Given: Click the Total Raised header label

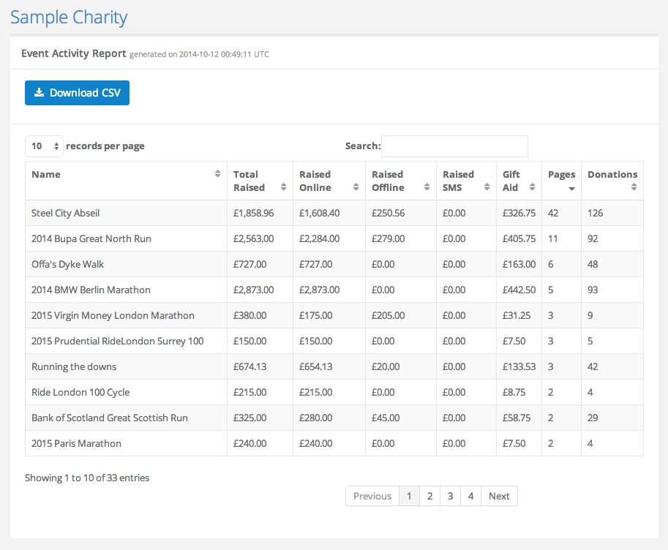Looking at the screenshot, I should click(249, 181).
